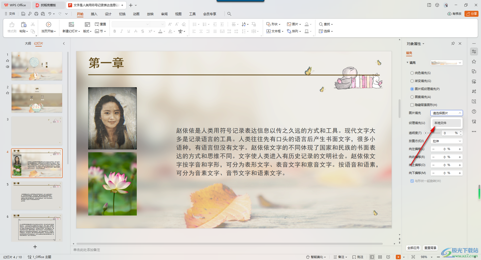481x260 pixels.
Task: Switch to the Outline panel tab
Action: (x=28, y=43)
